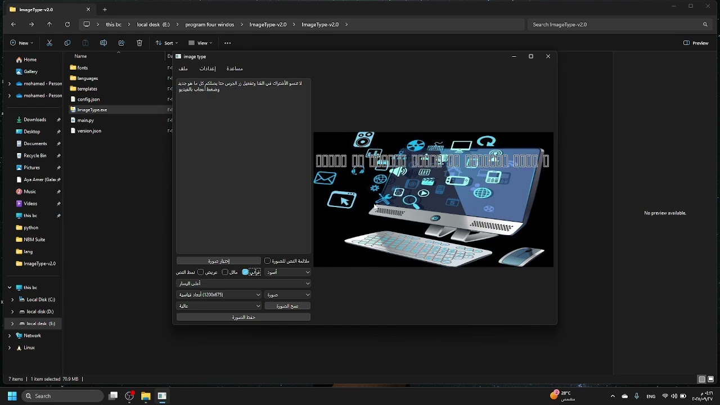Viewport: 720px width, 405px height.
Task: Uncheck the قرآني text style checkbox
Action: [x=245, y=272]
